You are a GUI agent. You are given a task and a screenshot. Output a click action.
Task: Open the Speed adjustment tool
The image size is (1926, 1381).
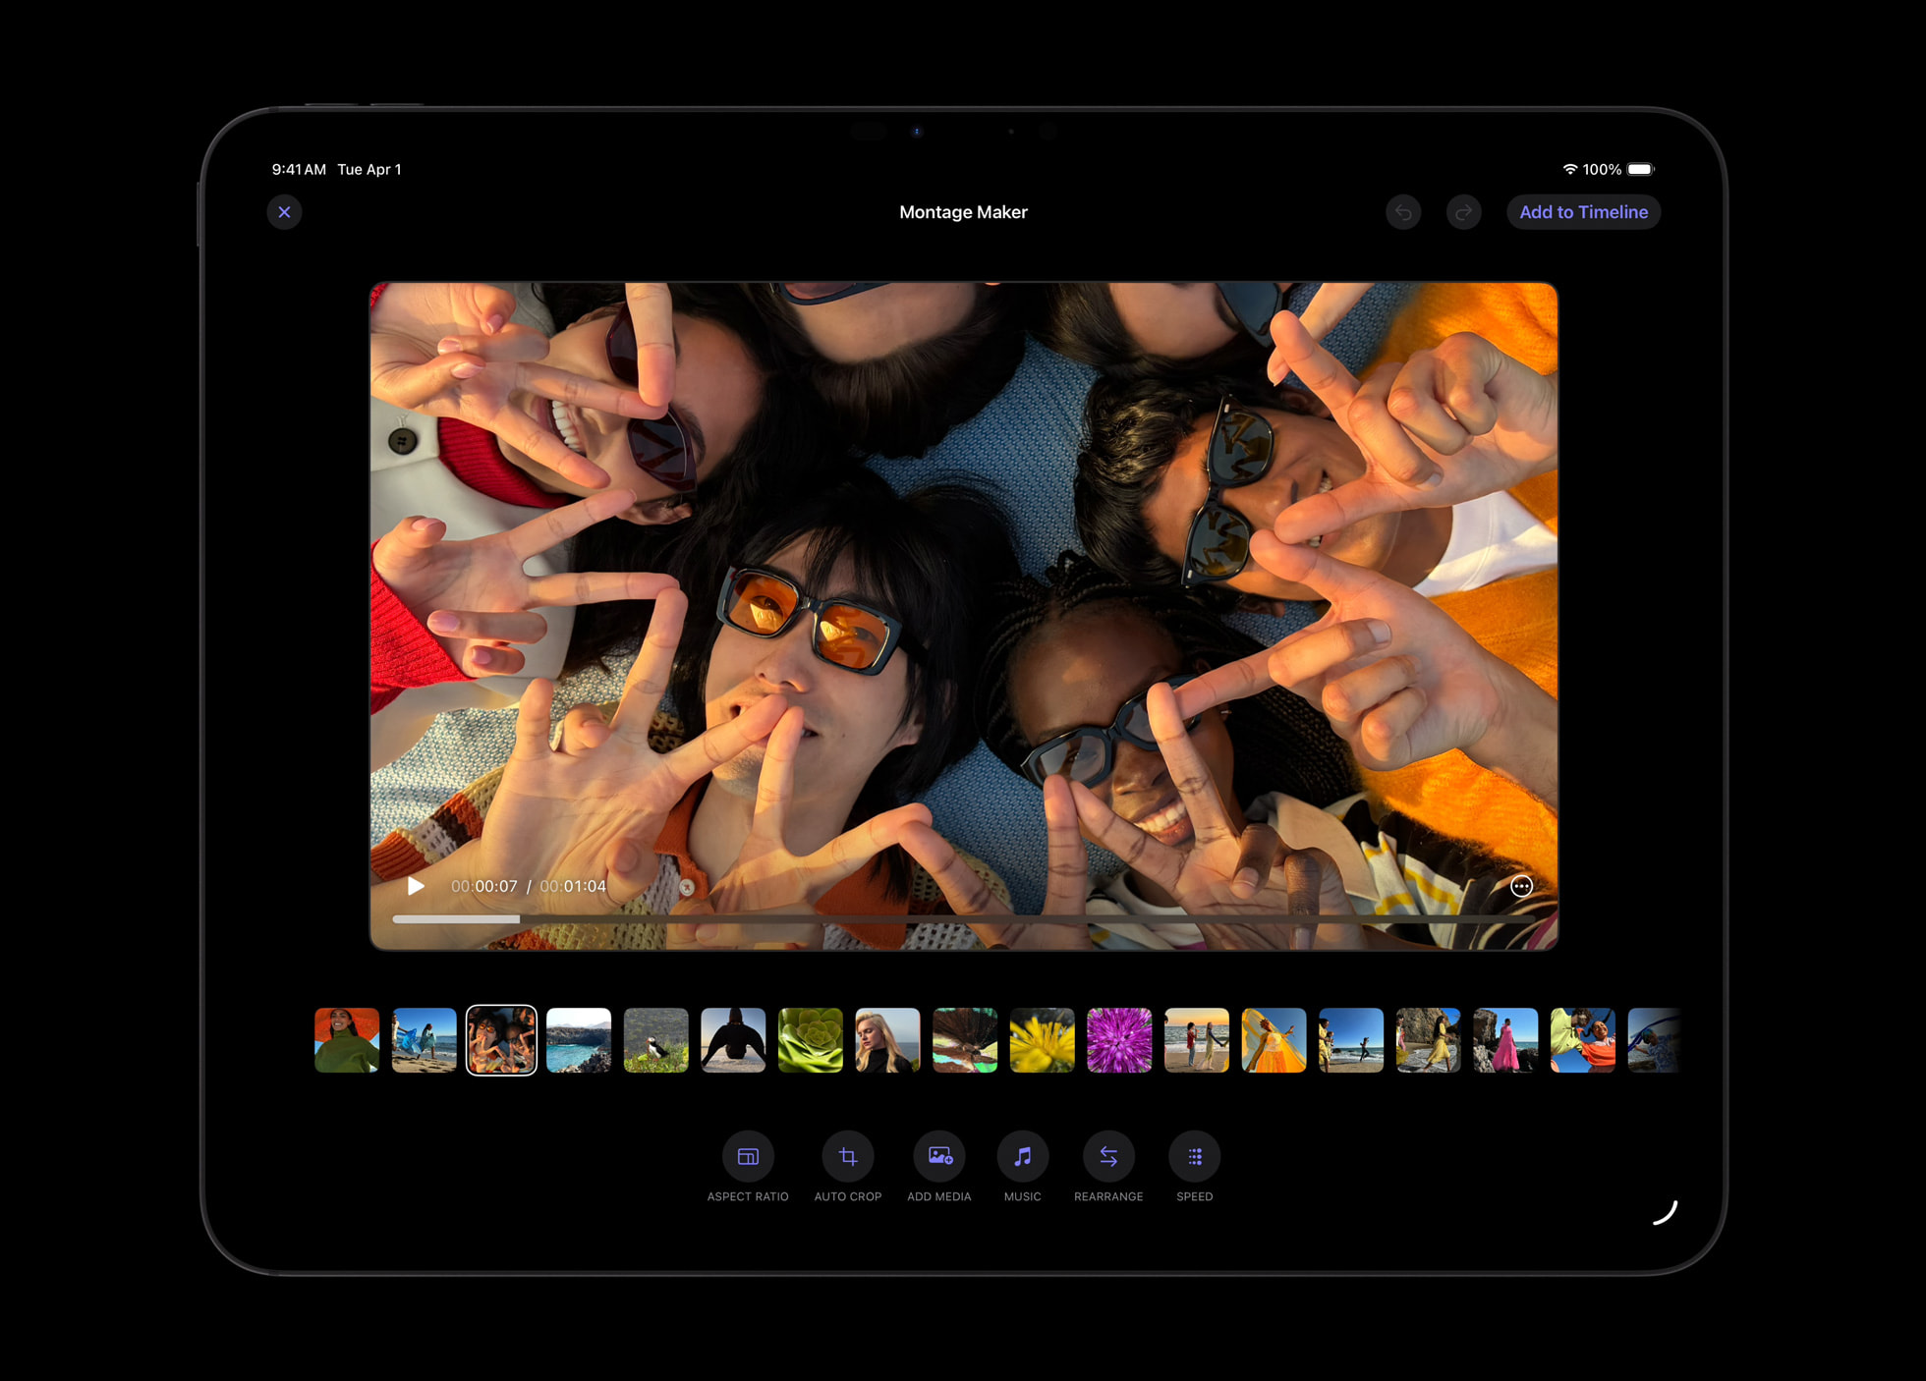coord(1193,1157)
